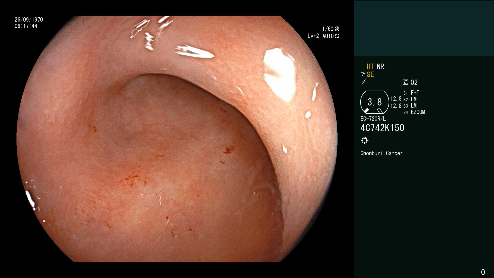Click the light source lamp icon

pos(365,140)
